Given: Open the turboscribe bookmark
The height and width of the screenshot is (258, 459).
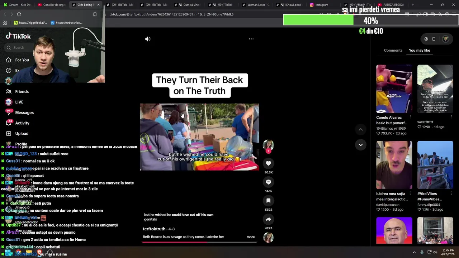Looking at the screenshot, I should coord(66,23).
